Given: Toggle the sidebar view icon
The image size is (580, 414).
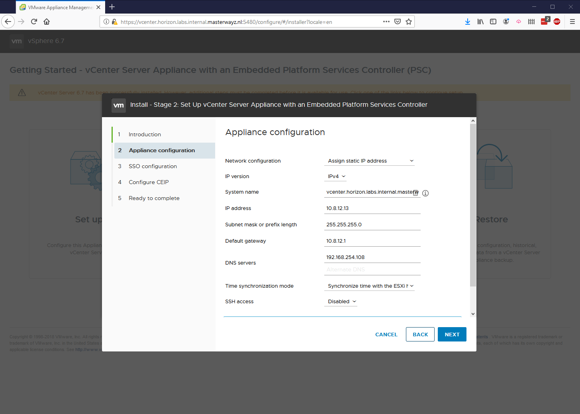Looking at the screenshot, I should point(493,22).
